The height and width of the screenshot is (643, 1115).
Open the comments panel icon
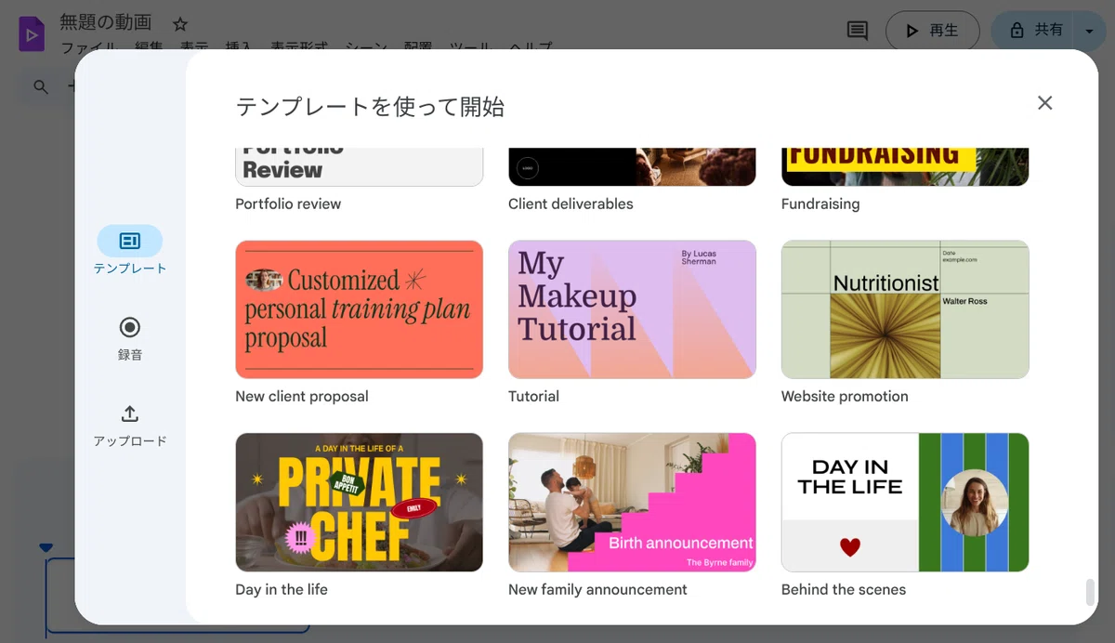[x=858, y=31]
